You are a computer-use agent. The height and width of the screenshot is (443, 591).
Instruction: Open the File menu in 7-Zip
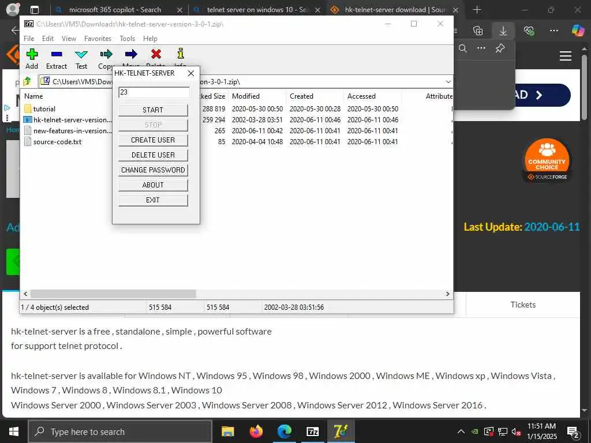click(29, 39)
